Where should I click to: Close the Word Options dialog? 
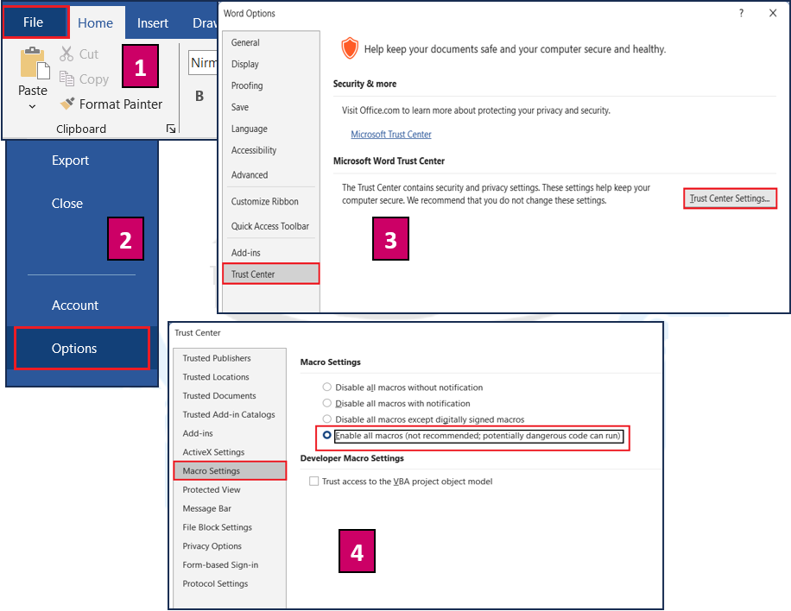click(772, 14)
